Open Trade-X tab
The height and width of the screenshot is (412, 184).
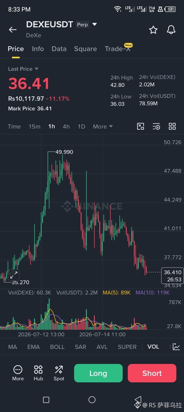[118, 49]
